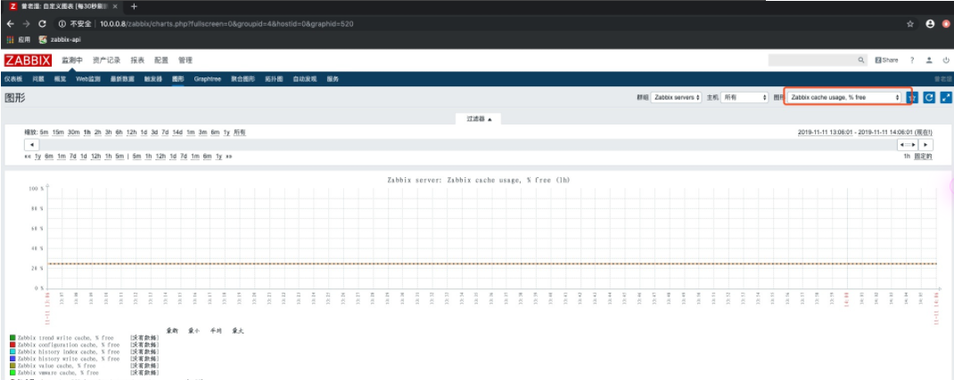Open the 资产记录 top menu
The image size is (954, 380).
(106, 61)
